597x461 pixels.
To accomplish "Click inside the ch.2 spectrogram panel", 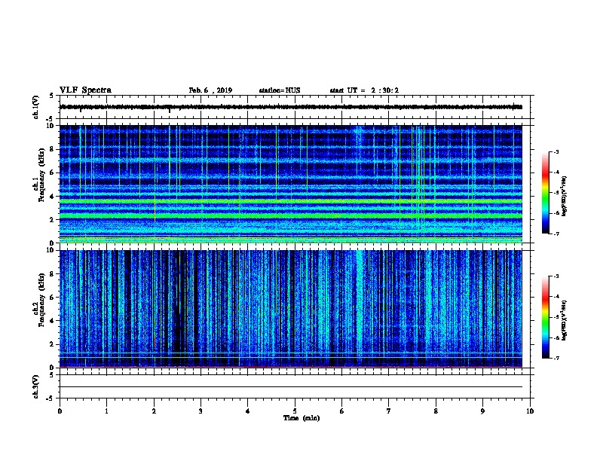I will pyautogui.click(x=291, y=309).
